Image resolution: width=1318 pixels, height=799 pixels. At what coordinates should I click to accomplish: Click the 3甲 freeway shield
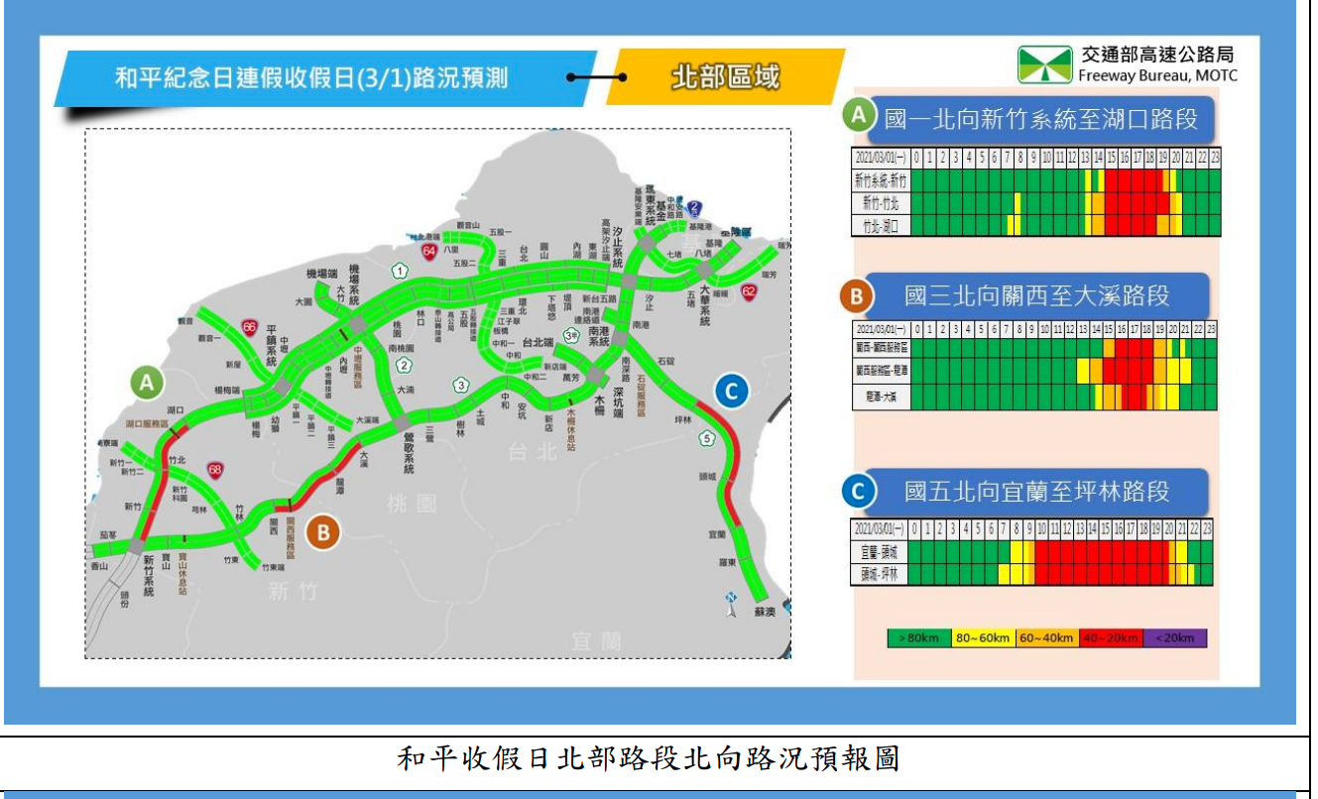[x=570, y=336]
